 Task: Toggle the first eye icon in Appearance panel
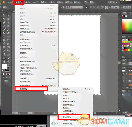pos(123,74)
